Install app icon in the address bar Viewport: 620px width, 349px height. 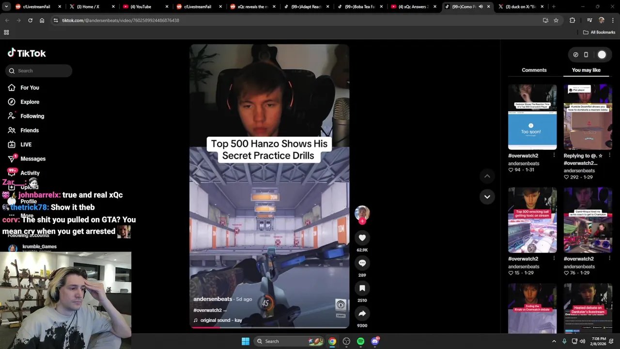[x=545, y=20]
